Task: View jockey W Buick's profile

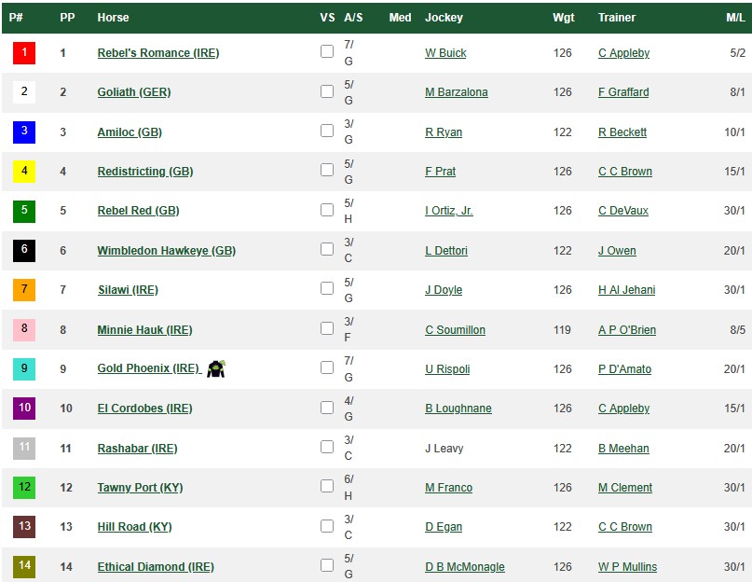Action: tap(445, 53)
